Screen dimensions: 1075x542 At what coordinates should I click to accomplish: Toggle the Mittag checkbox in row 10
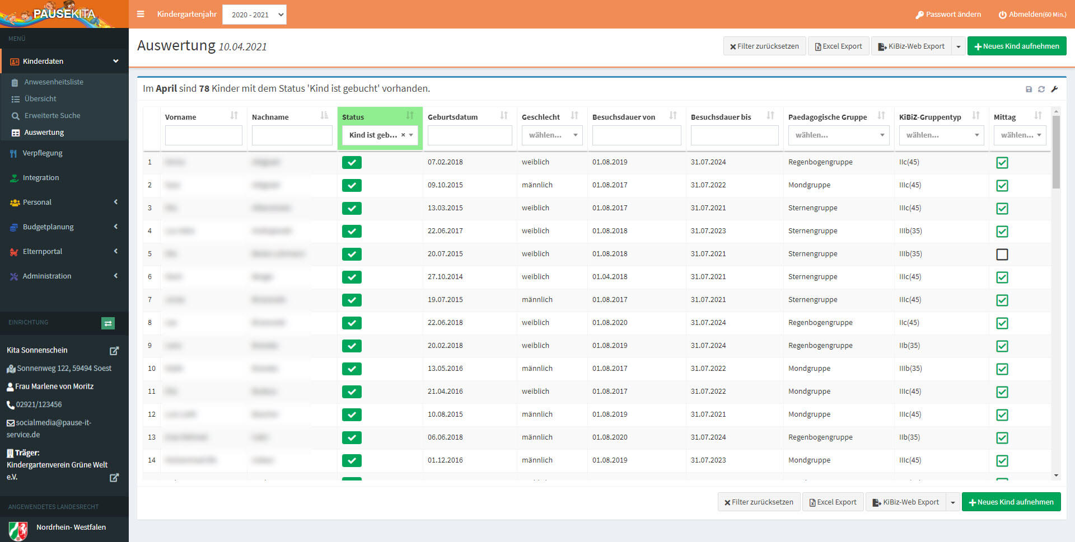[x=1002, y=369]
